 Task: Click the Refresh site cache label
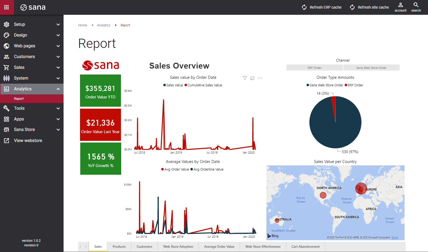373,7
